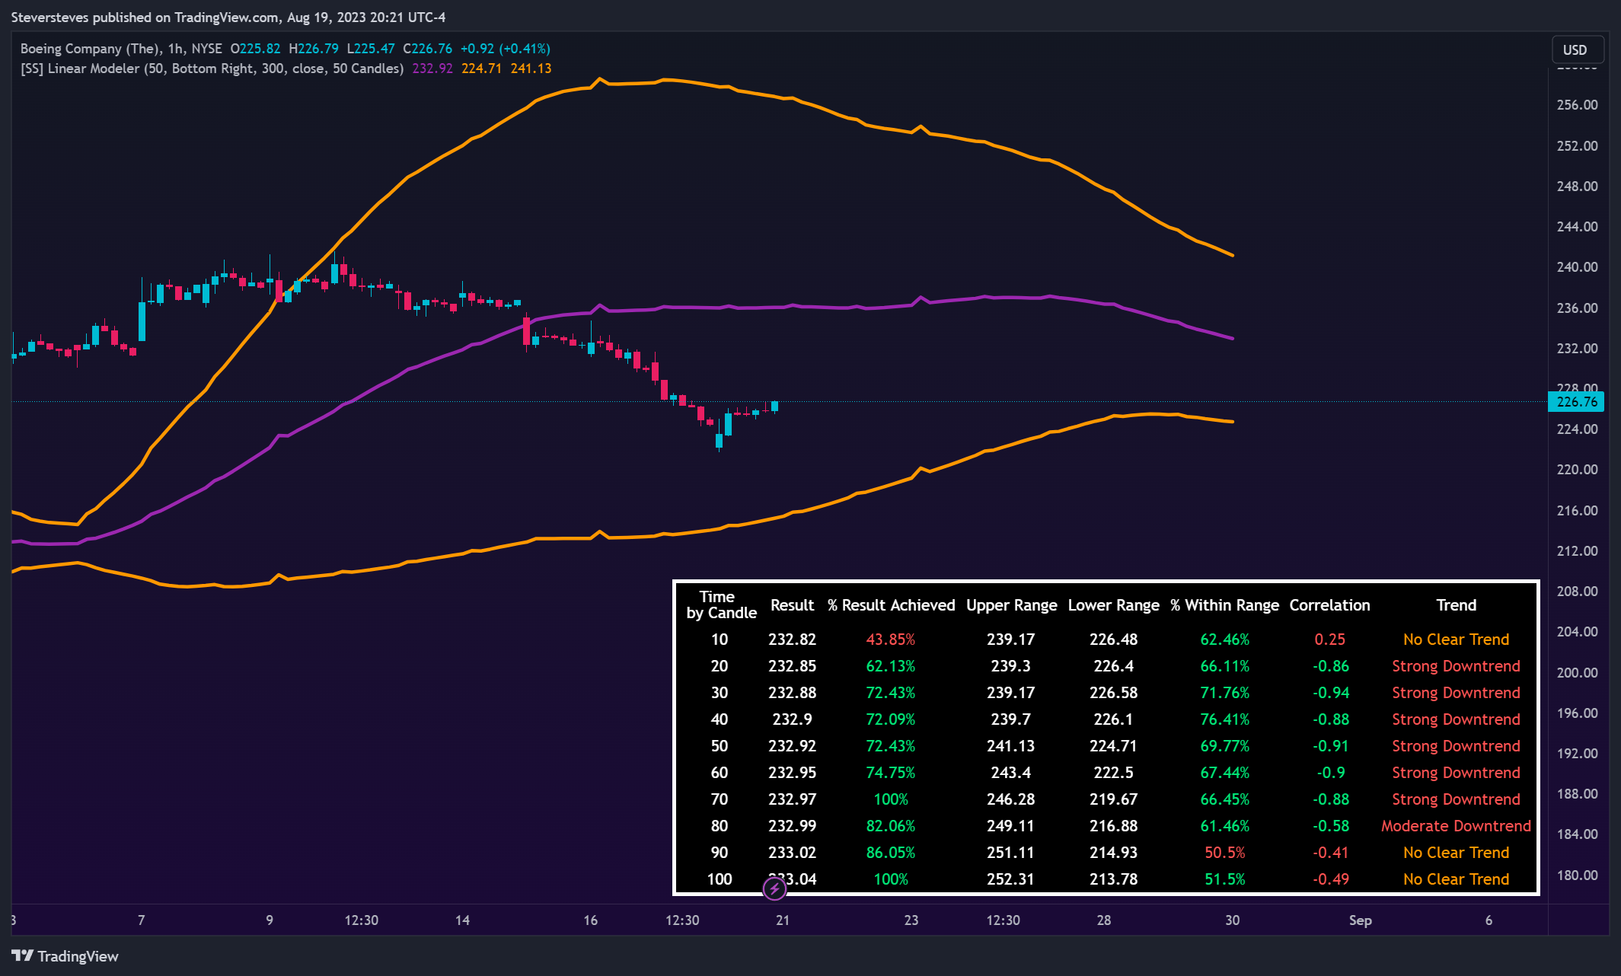Screen dimensions: 1621x976
Task: Click the O225.82 open price value
Action: pos(255,49)
